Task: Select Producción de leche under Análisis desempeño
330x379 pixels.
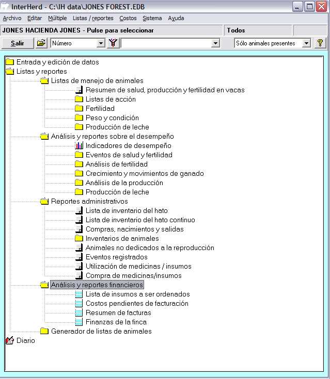Action: tap(117, 192)
